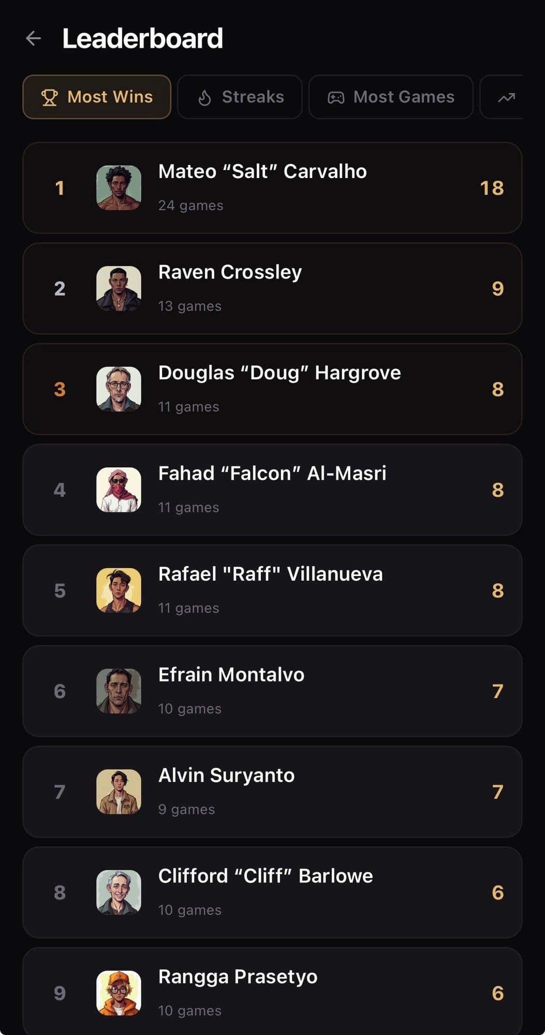Click Raven Crossley's profile picture
545x1035 pixels.
[x=119, y=288]
